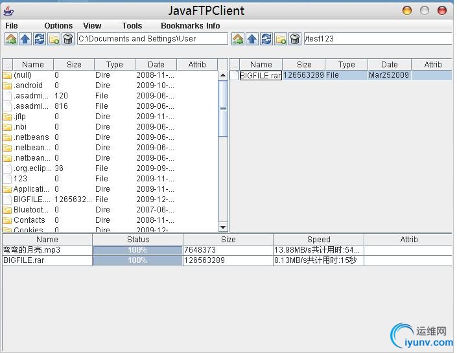This screenshot has height=353, width=457.
Task: Sort remote list by Name header
Action: pos(261,64)
